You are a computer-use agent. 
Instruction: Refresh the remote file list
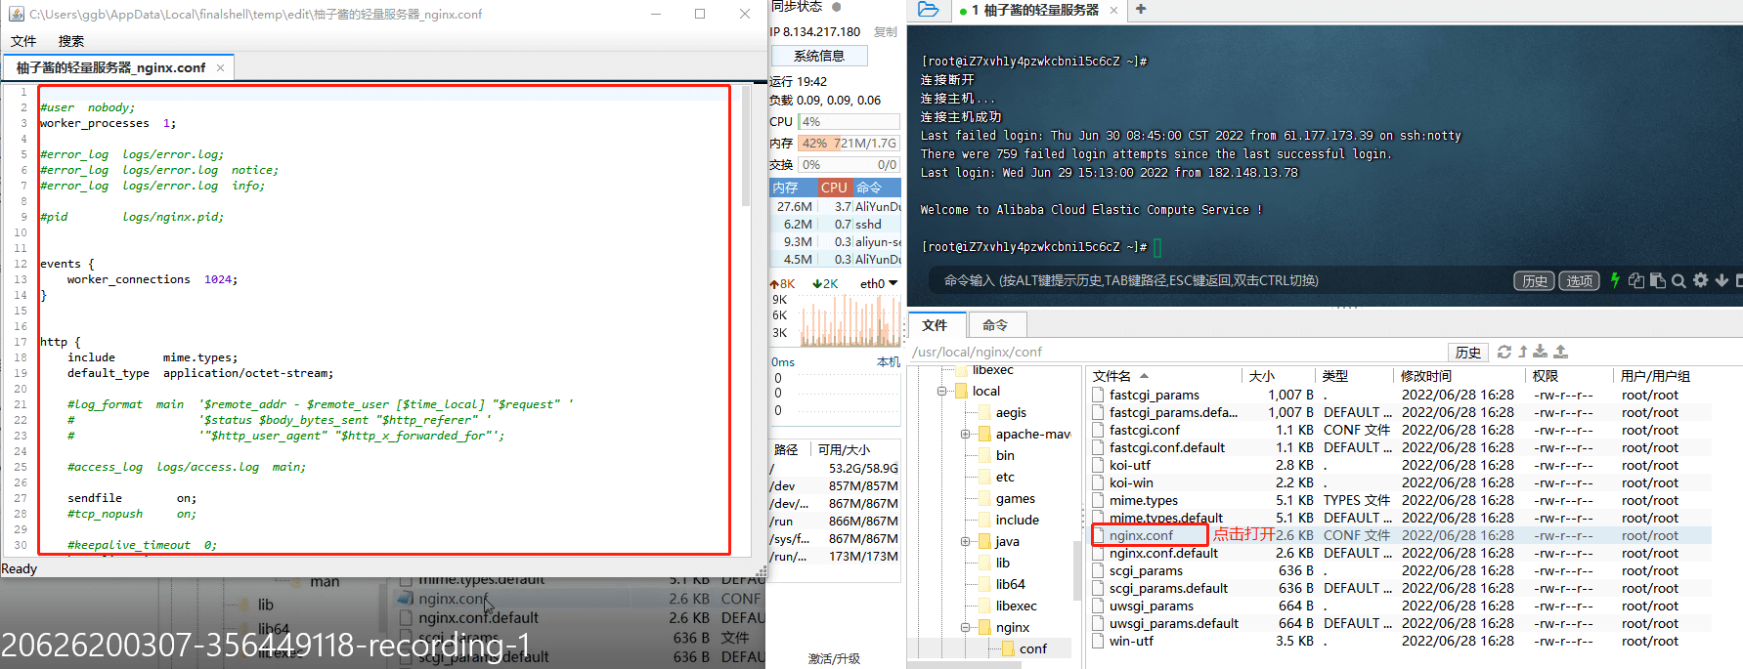point(1504,352)
